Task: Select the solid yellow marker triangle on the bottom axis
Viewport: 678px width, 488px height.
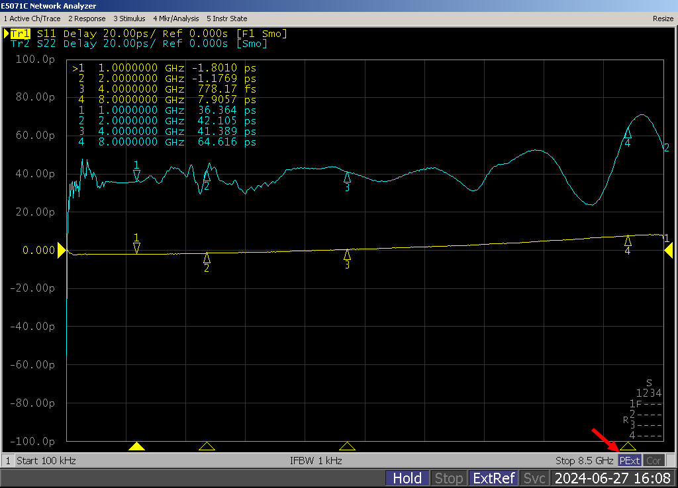Action: [x=136, y=446]
